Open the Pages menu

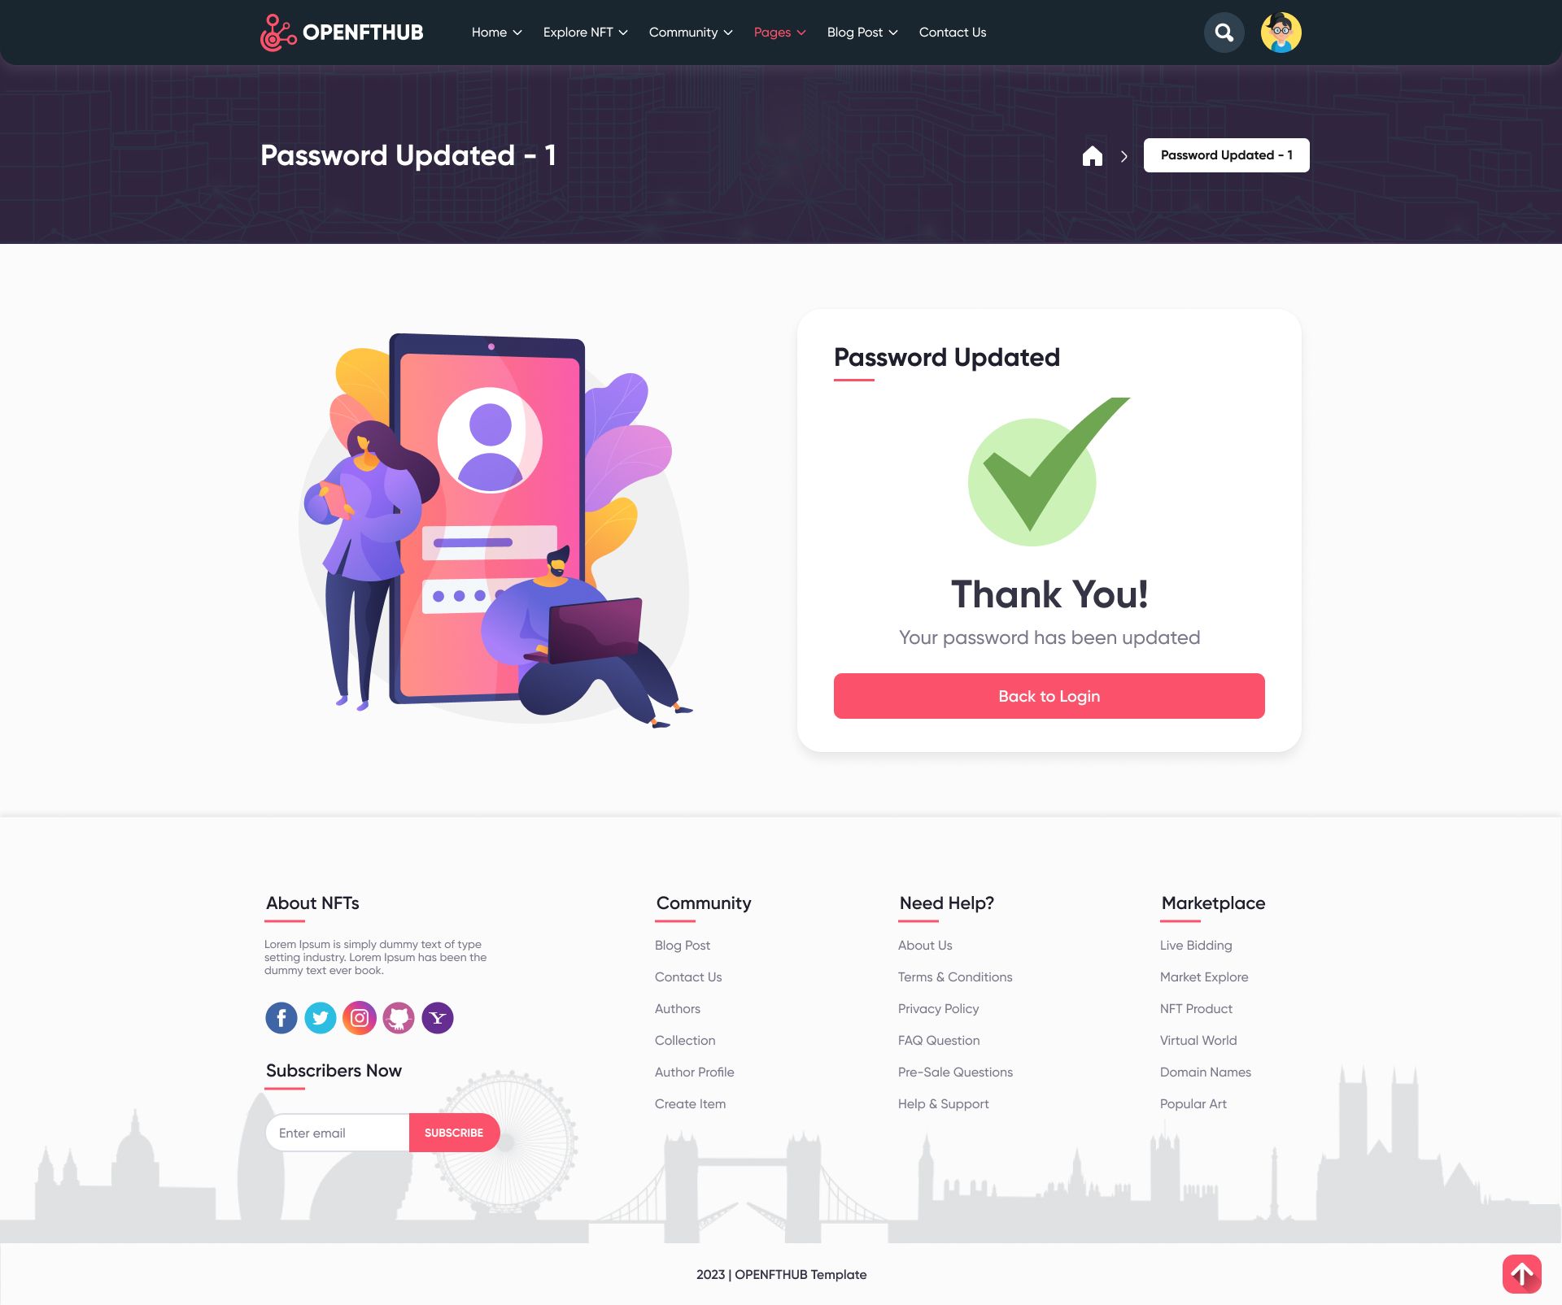779,33
